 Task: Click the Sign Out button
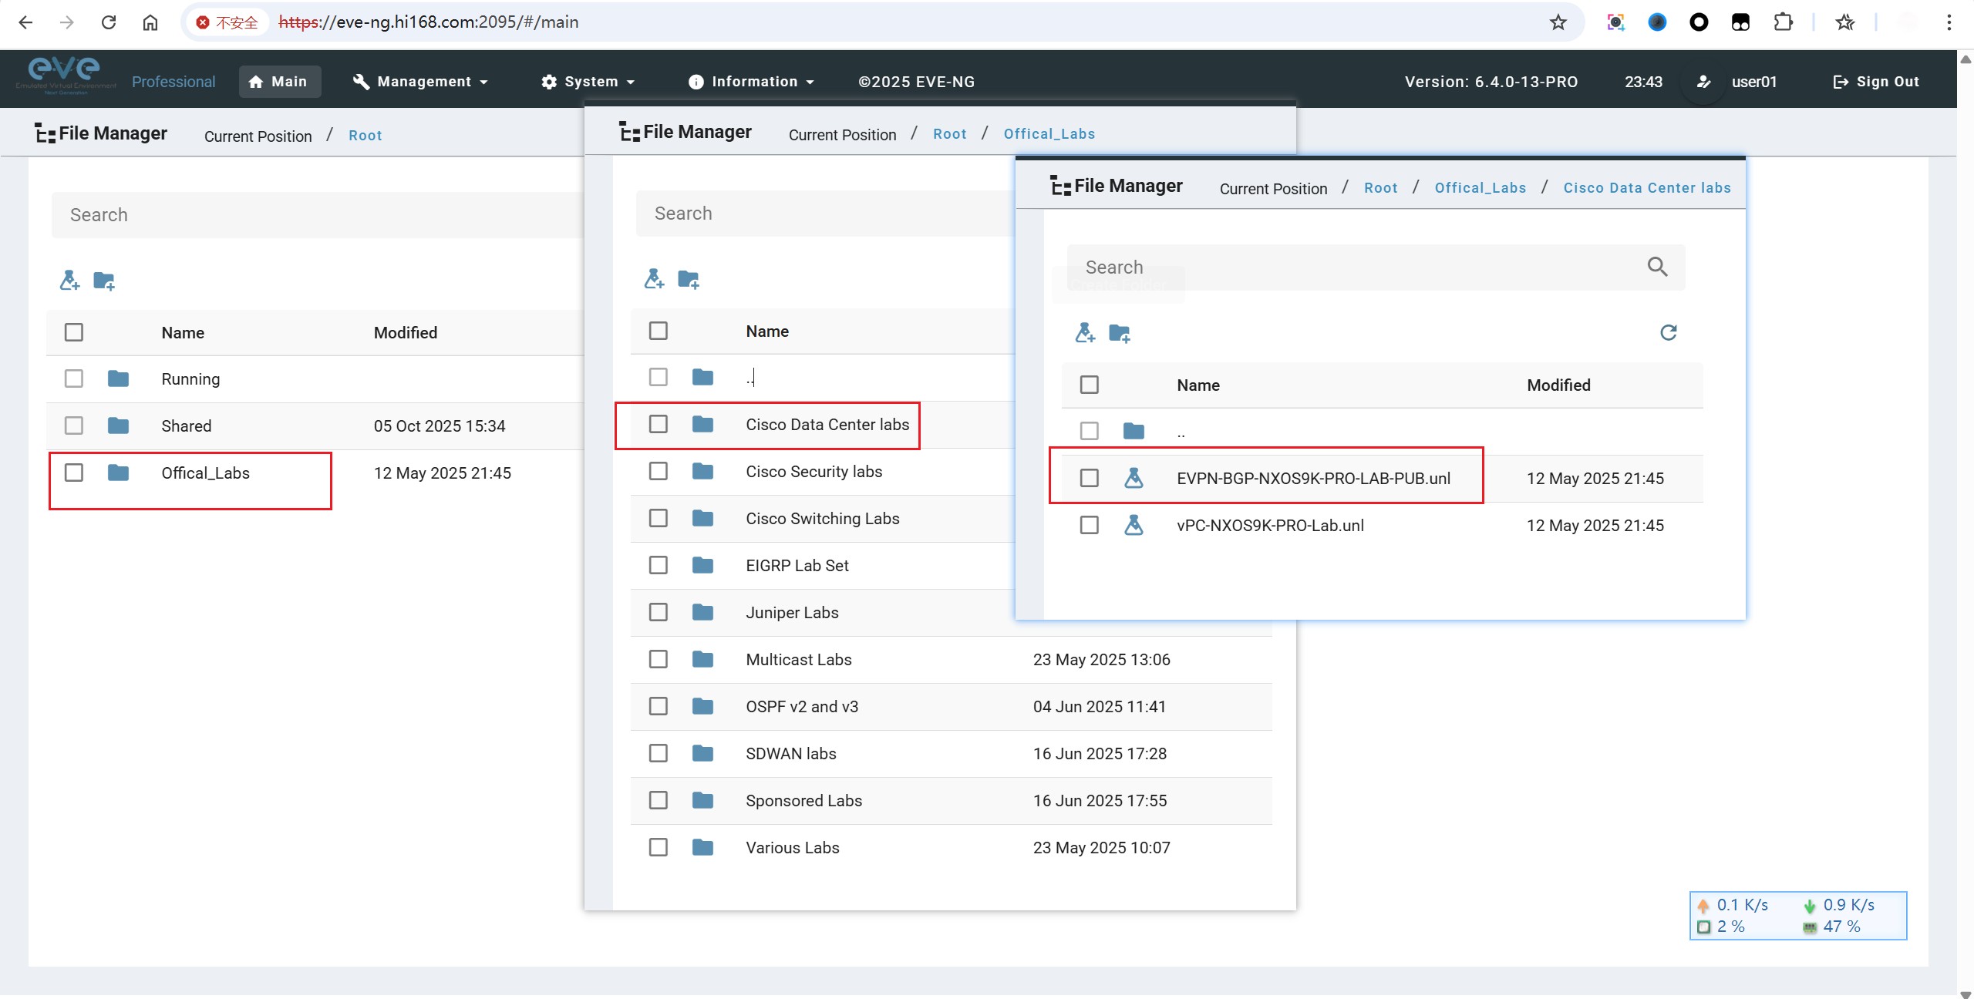[x=1875, y=82]
